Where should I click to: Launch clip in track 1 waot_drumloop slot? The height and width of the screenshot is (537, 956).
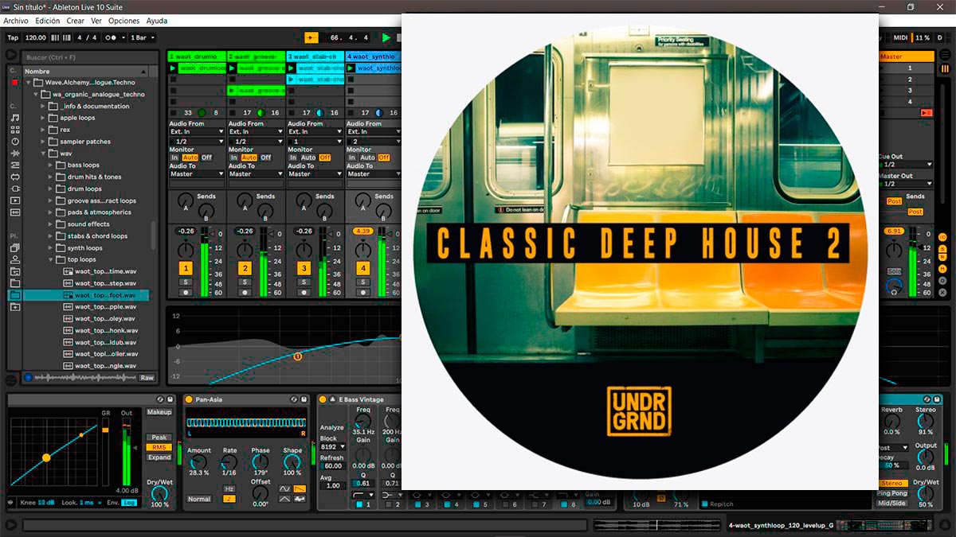tap(174, 68)
